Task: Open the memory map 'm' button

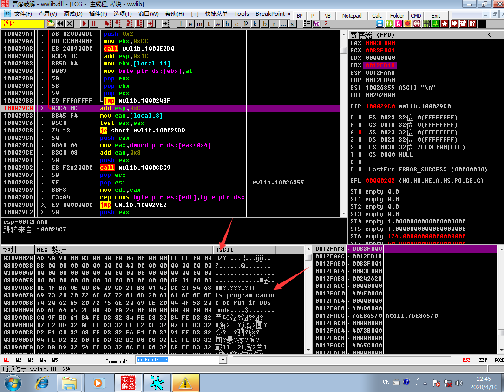Action: [199, 24]
